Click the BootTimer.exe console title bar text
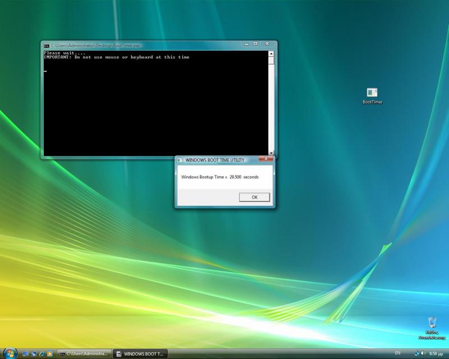Viewport: 449px width, 359px height. 95,45
